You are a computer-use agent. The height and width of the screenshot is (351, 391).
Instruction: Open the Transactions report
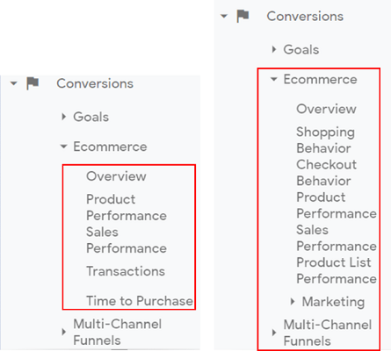click(126, 271)
